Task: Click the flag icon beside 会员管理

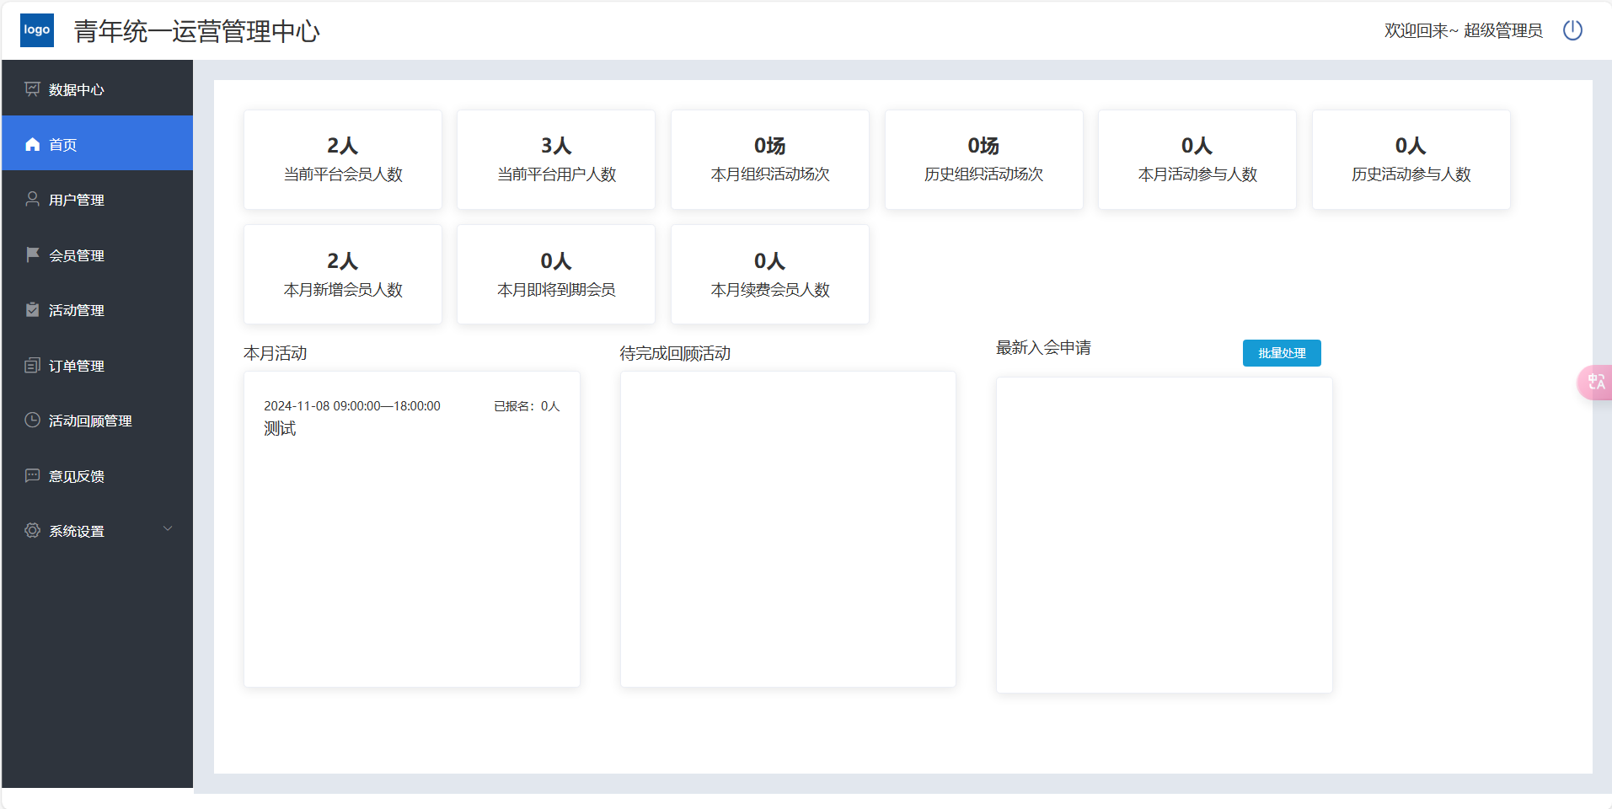Action: coord(32,254)
